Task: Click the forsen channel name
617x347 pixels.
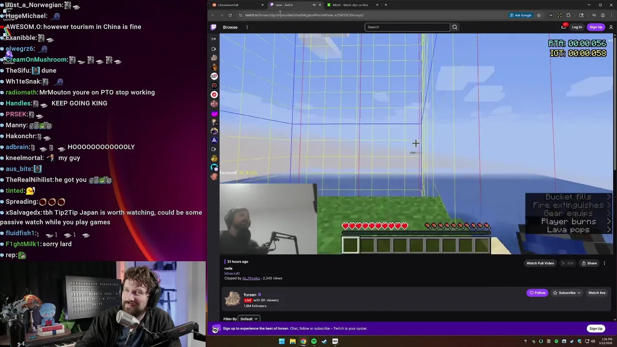Action: click(x=250, y=294)
